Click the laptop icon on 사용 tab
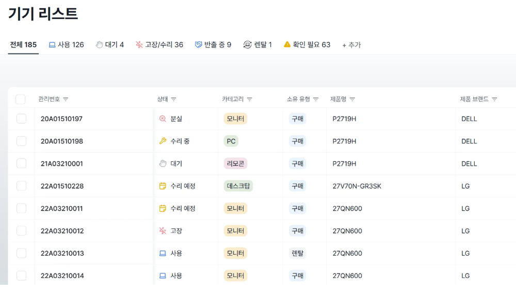This screenshot has height=296, width=516. 52,45
